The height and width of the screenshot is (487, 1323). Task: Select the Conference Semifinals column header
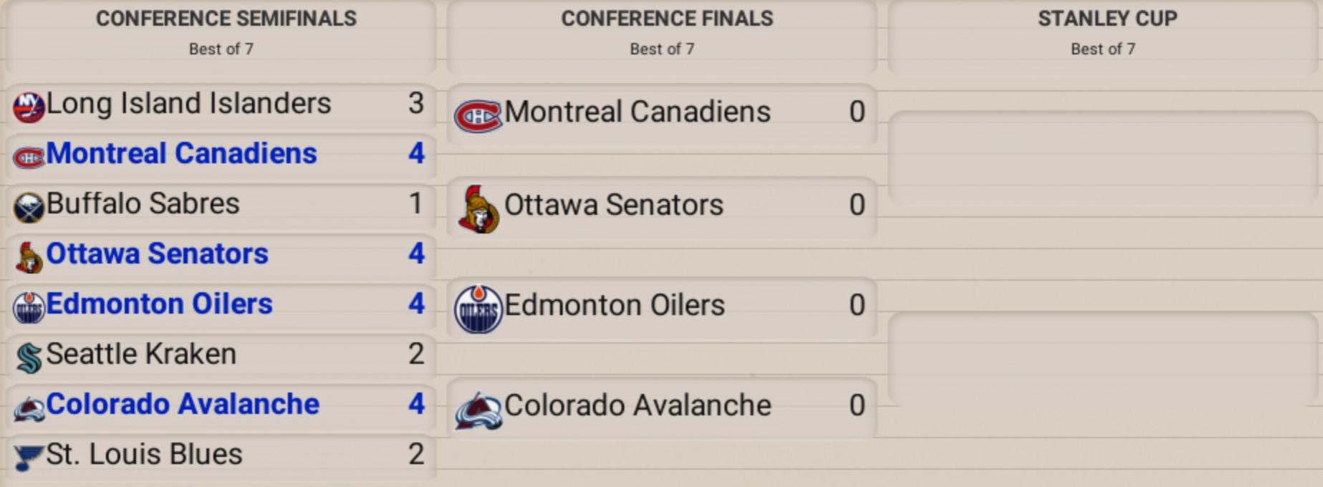coord(226,19)
